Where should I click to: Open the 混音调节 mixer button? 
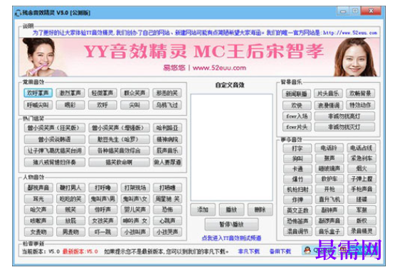(297, 231)
